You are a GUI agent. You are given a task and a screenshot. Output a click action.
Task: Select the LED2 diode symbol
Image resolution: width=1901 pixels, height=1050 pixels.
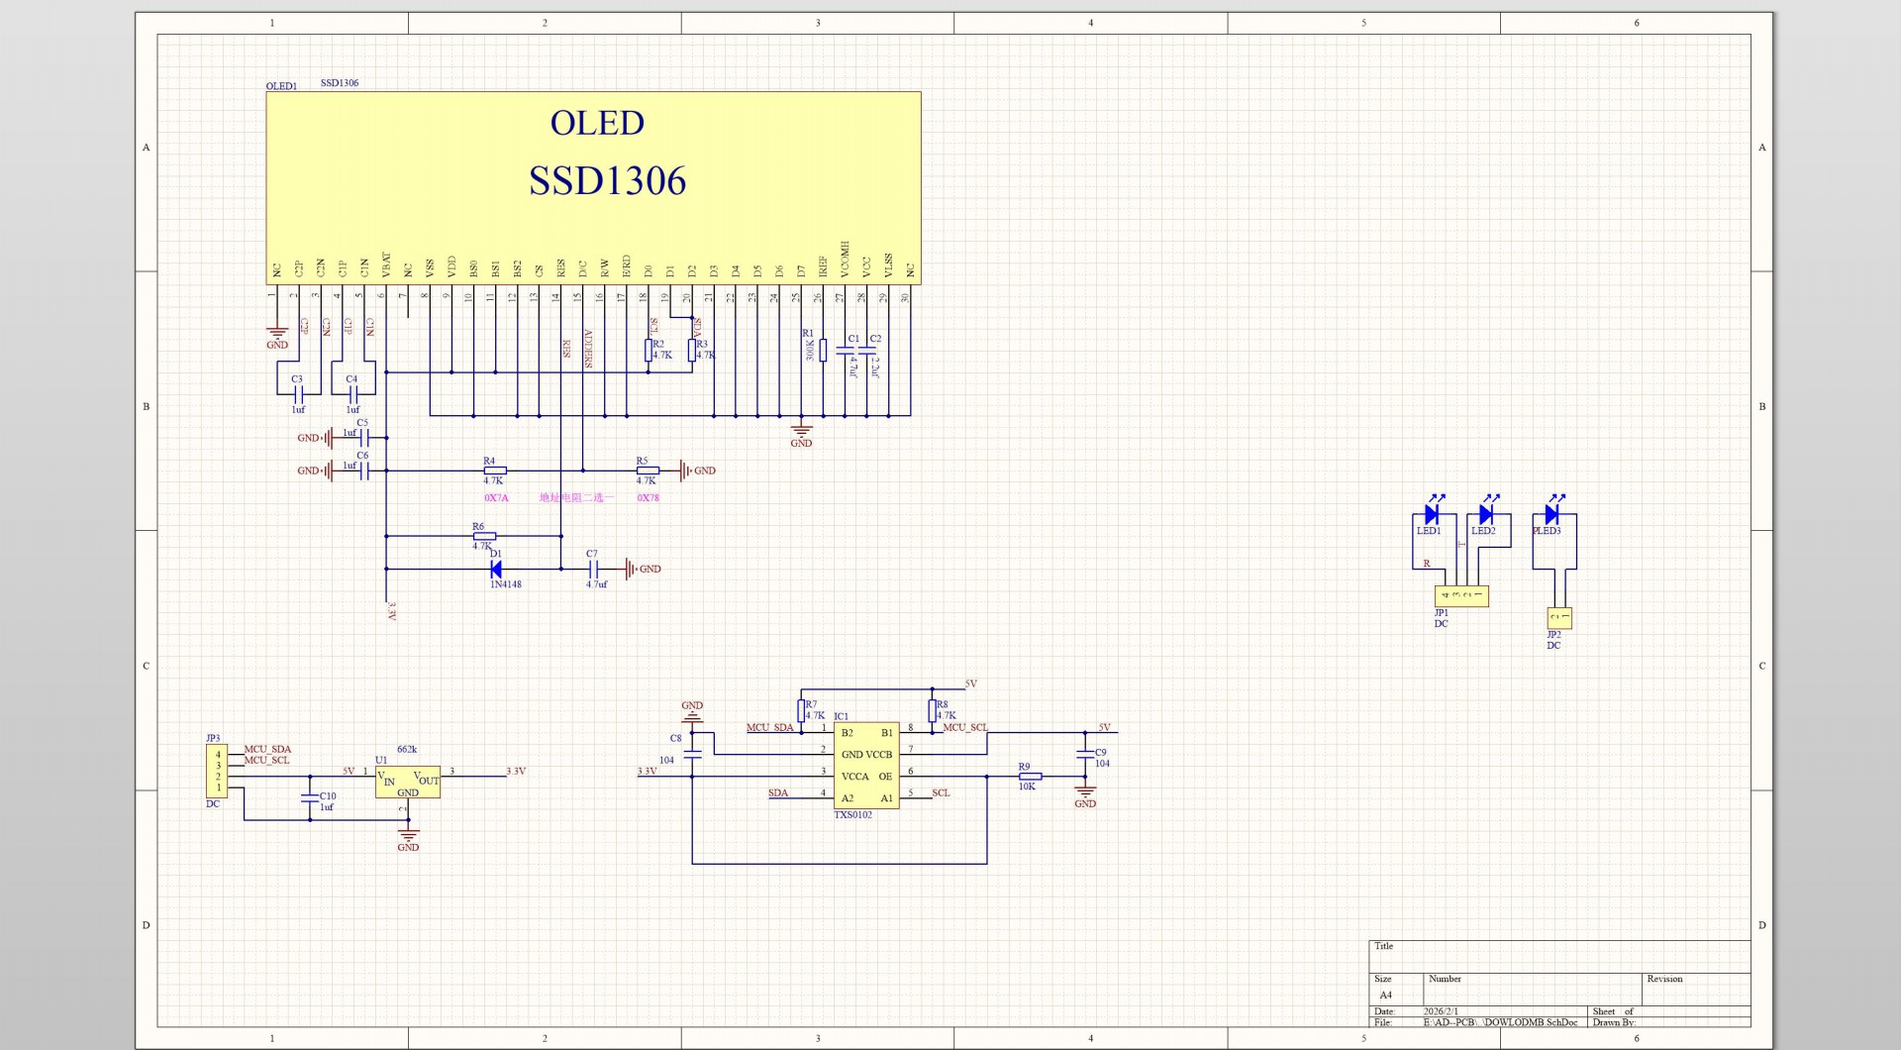tap(1485, 514)
